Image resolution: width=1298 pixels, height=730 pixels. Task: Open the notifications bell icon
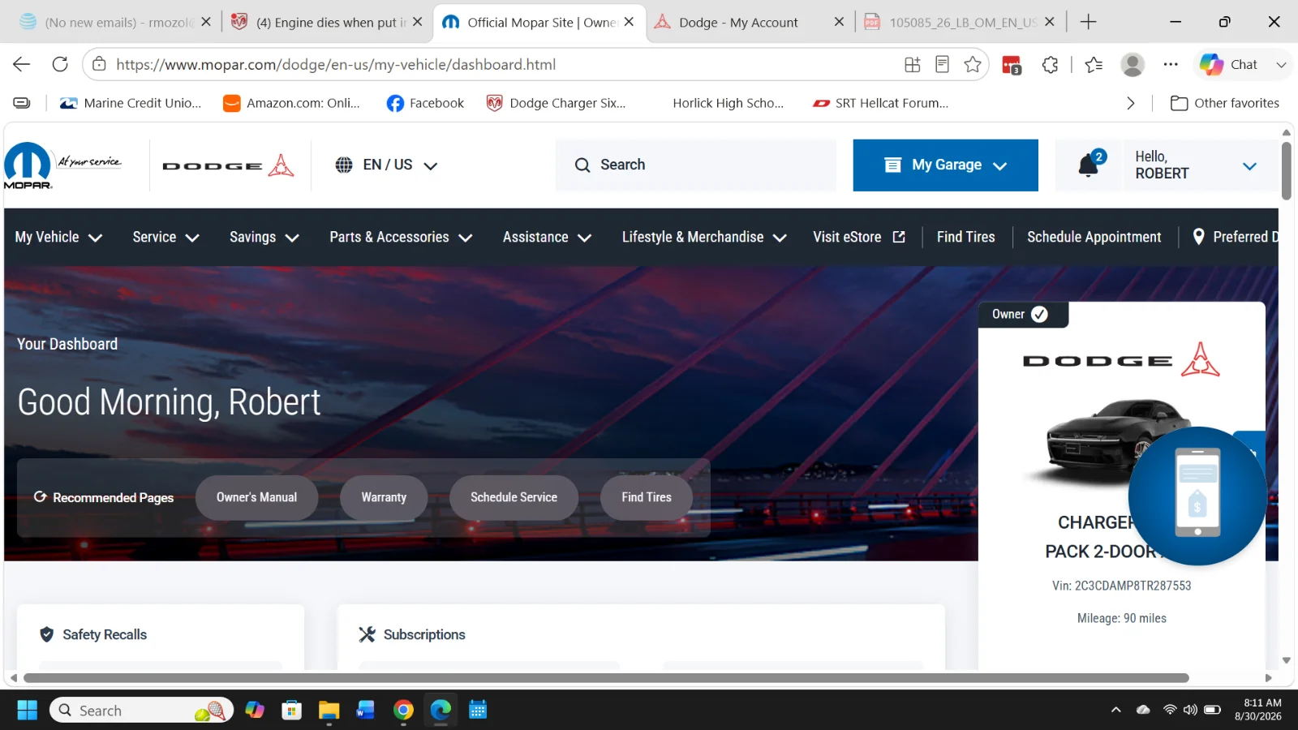point(1089,165)
